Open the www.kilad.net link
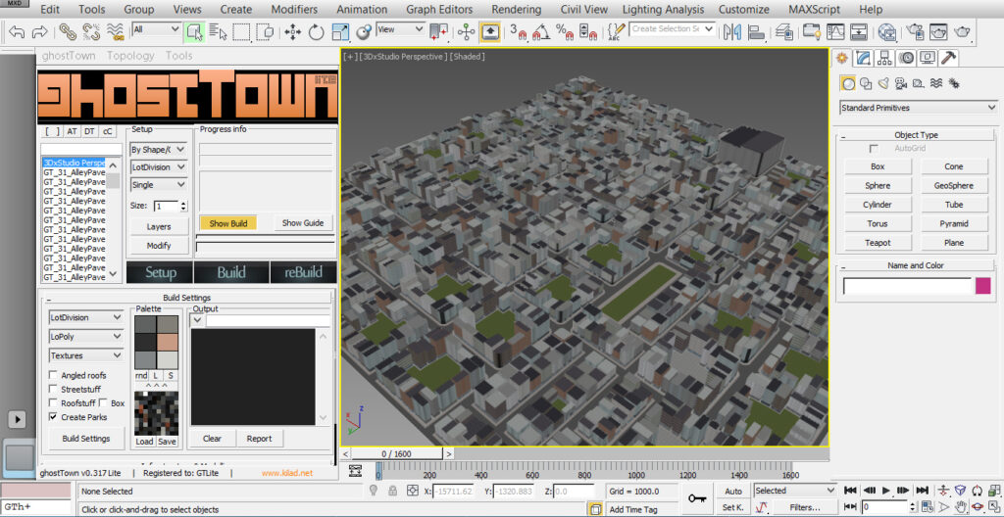The image size is (1004, 517). pyautogui.click(x=287, y=473)
